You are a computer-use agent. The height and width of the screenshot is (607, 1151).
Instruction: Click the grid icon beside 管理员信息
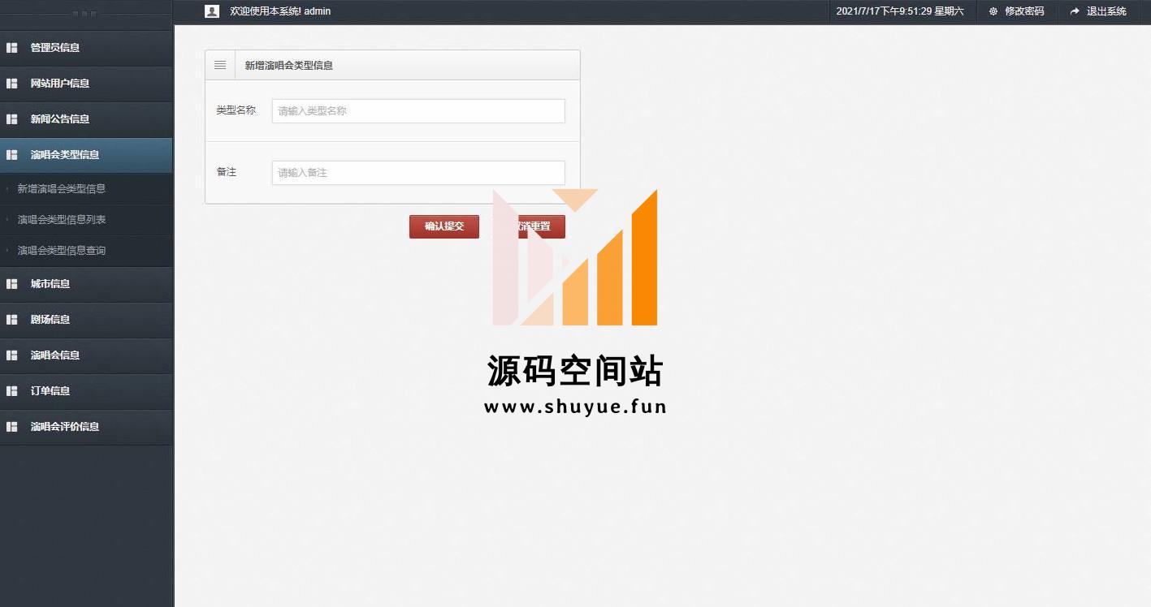point(12,48)
